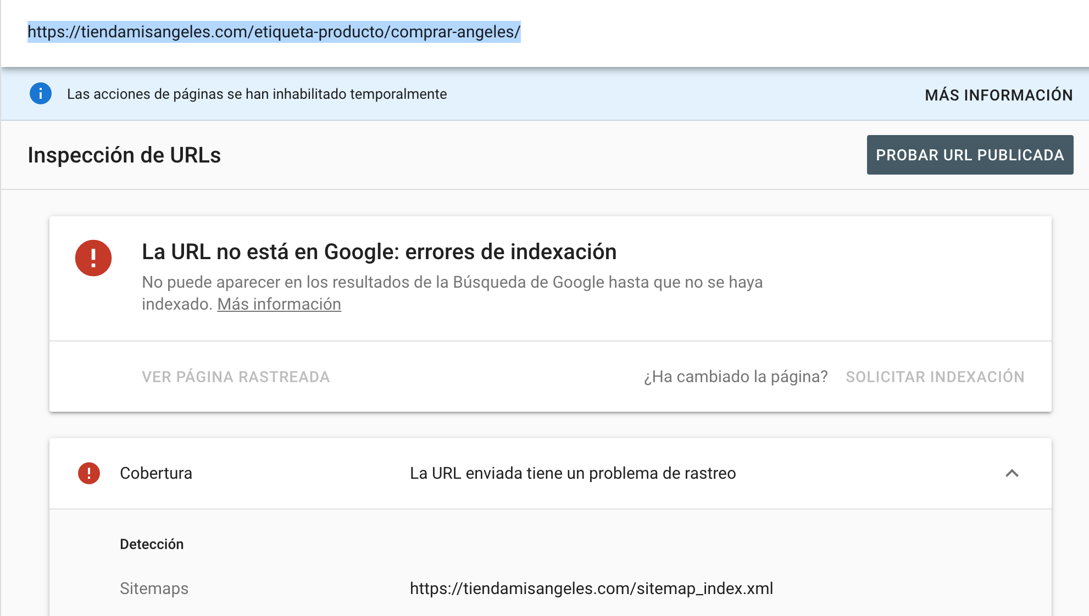Screen dimensions: 1089x616
Task: Click the Detección heading
Action: coord(152,544)
